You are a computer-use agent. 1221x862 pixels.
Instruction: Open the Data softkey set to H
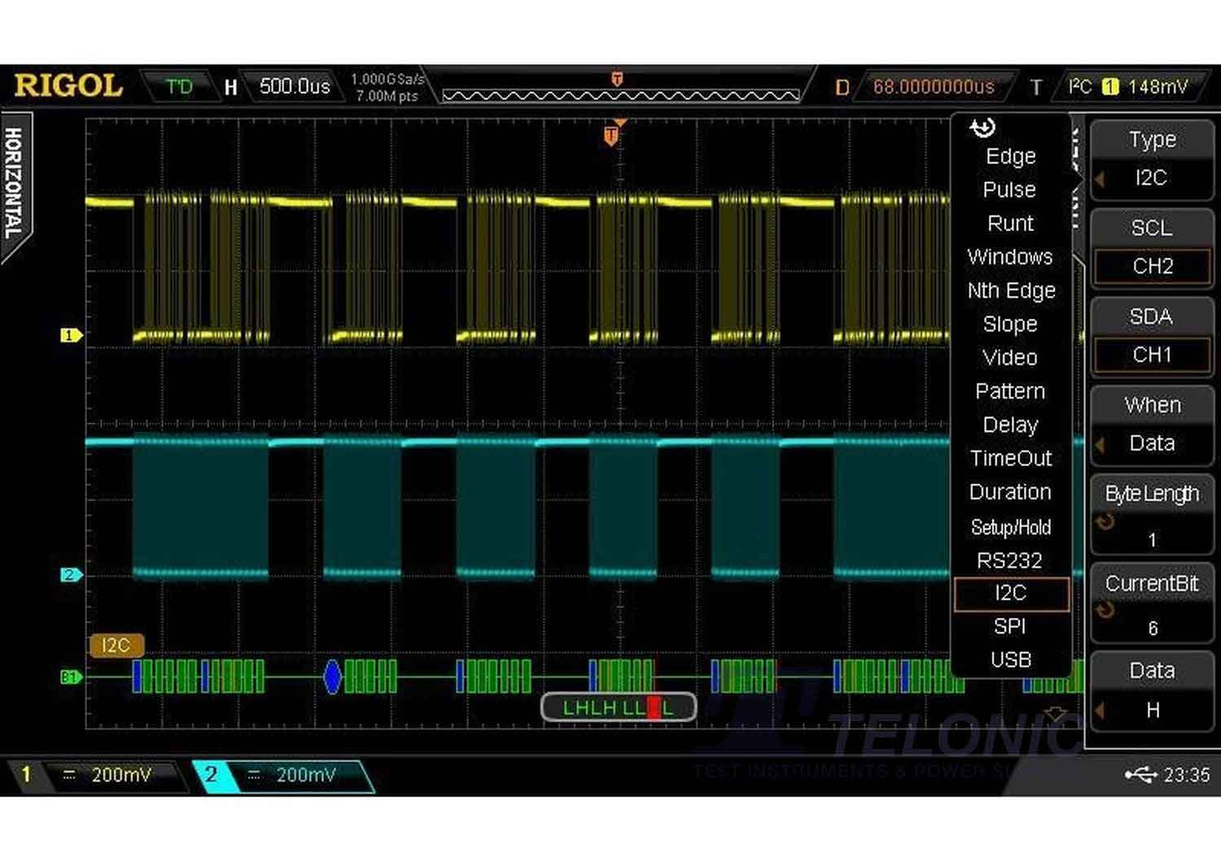[x=1151, y=690]
